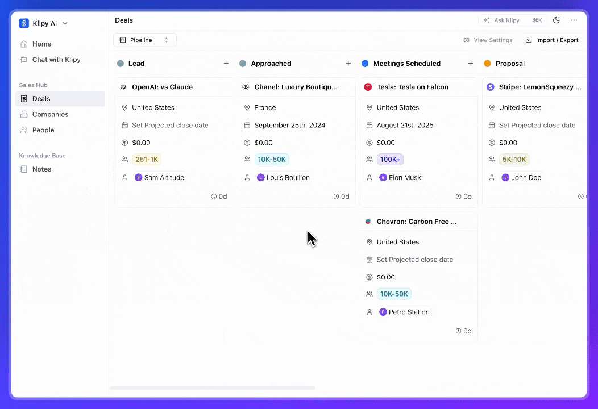Click the Chevron company logo icon
The image size is (598, 409).
pos(368,222)
